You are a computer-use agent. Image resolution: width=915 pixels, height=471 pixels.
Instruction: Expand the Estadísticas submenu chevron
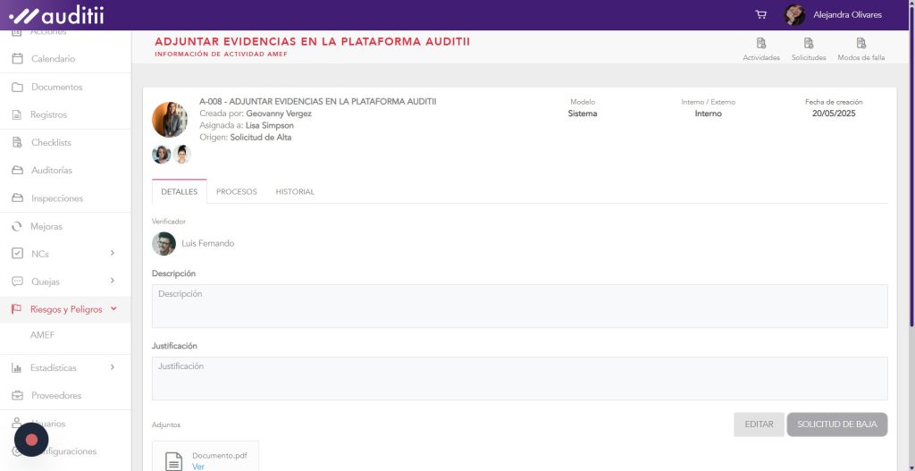113,367
